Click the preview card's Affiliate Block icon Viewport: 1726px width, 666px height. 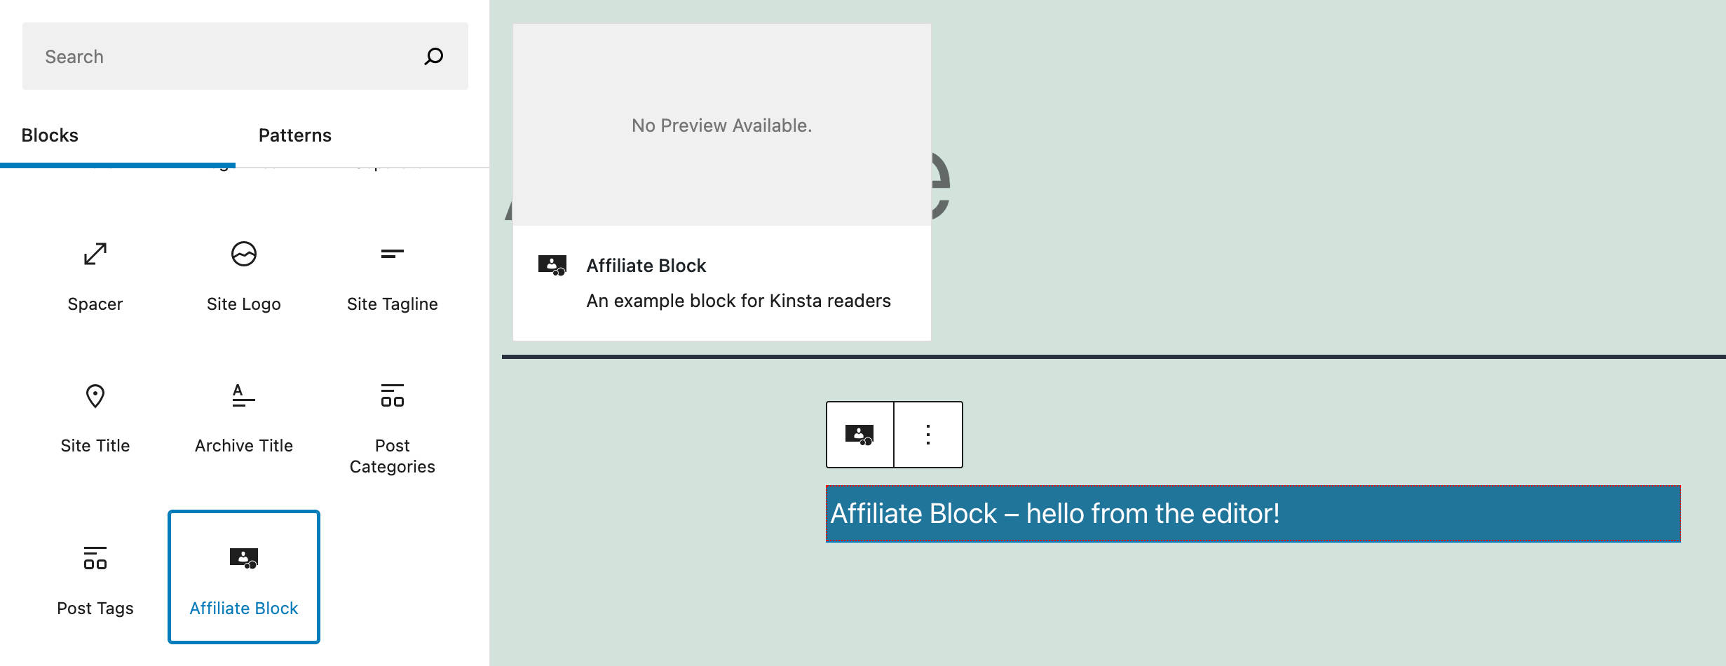coord(552,266)
